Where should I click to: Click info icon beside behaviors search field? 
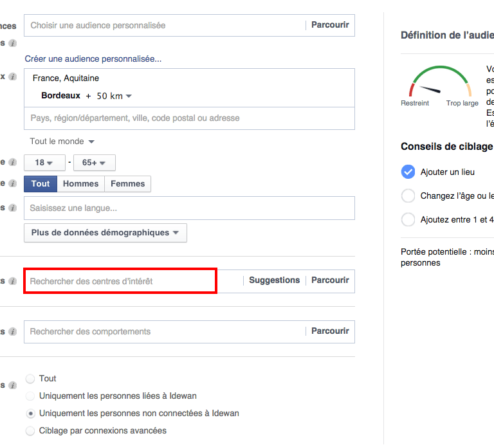point(12,331)
